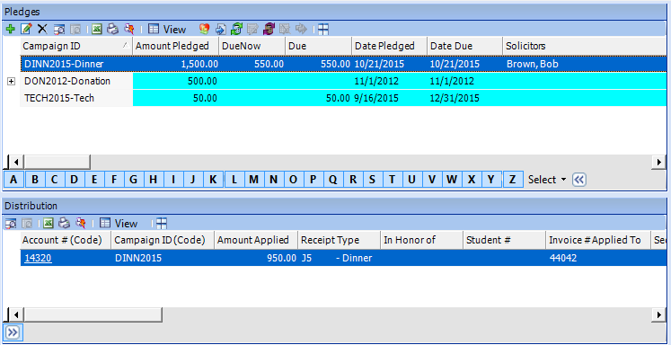671x345 pixels.
Task: Click the Receipt Type column header
Action: 339,240
